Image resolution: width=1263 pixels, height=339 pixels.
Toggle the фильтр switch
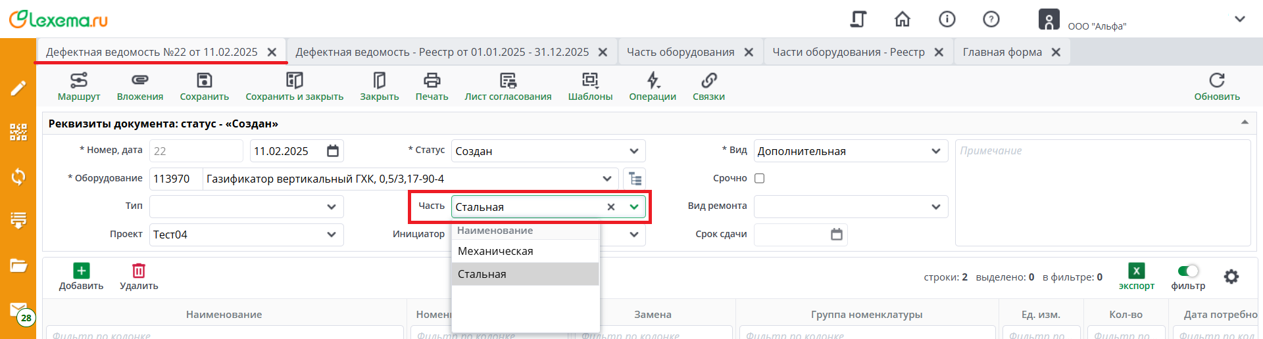(x=1188, y=271)
